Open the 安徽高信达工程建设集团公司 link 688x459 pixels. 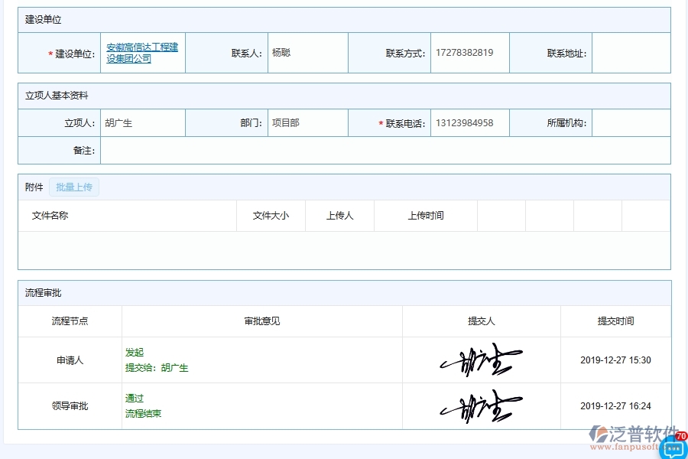click(142, 52)
